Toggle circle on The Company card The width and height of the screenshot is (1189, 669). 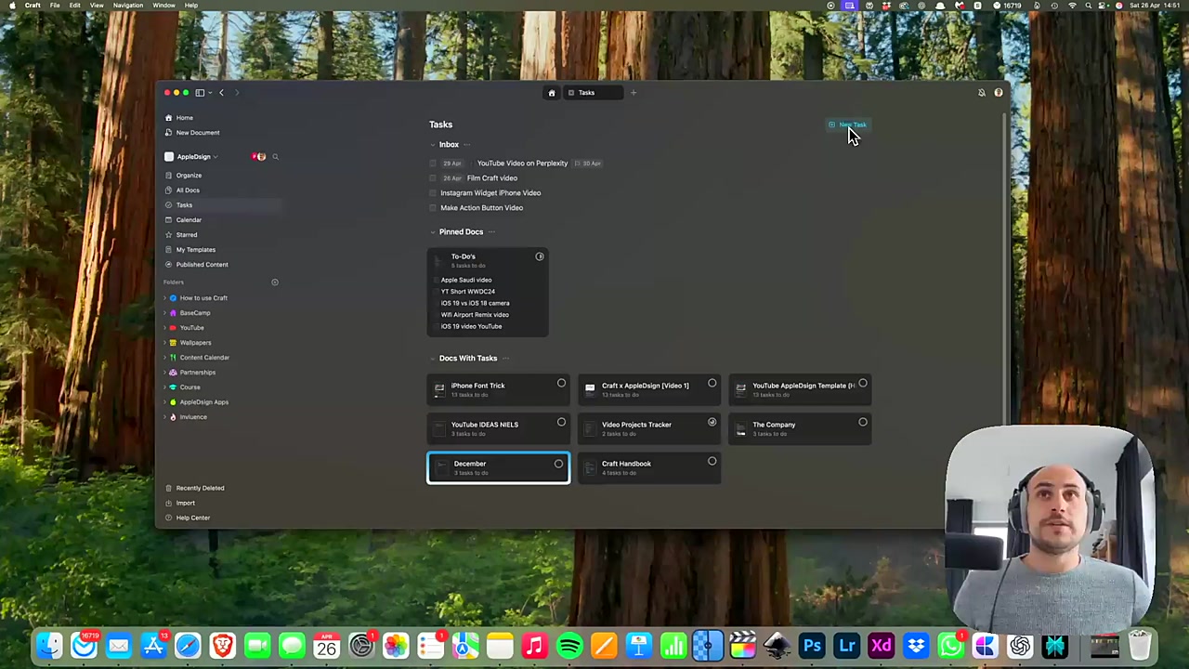pyautogui.click(x=863, y=423)
